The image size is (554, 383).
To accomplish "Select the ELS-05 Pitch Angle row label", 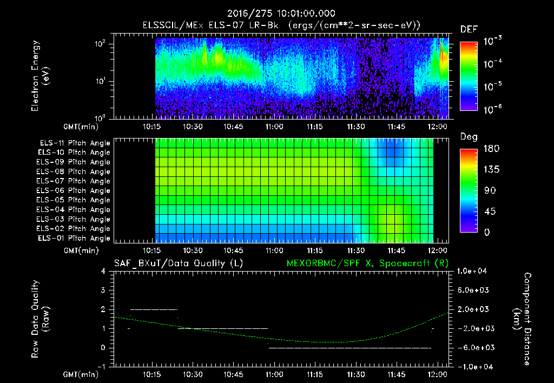I will pyautogui.click(x=74, y=200).
